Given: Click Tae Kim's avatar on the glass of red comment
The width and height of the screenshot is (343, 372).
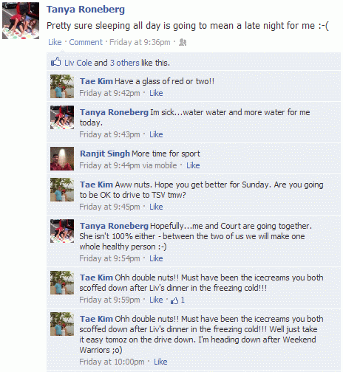Looking at the screenshot, I should click(62, 86).
